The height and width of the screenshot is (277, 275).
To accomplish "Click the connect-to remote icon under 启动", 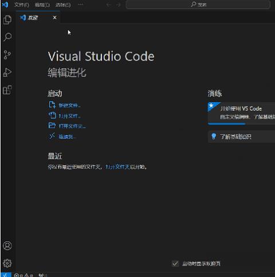I will [52, 136].
